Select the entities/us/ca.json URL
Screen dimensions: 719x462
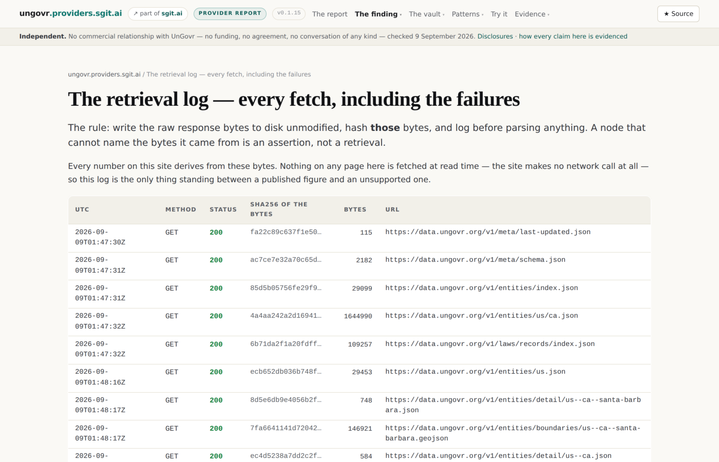(482, 316)
